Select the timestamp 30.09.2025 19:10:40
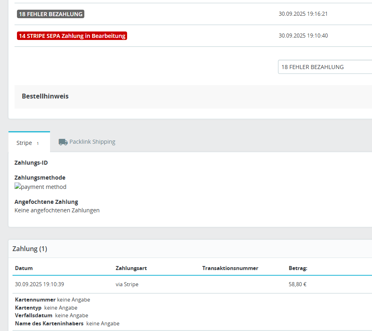The image size is (372, 331). (x=303, y=36)
